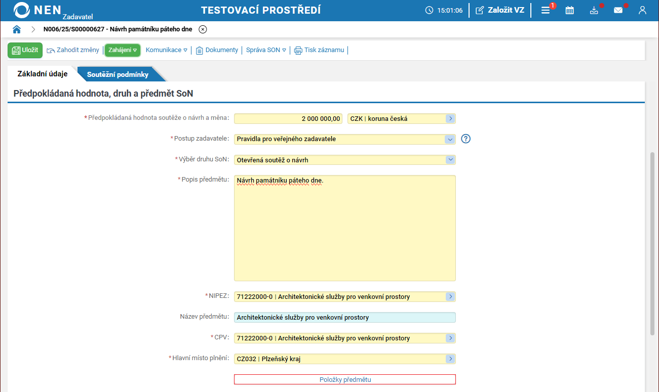Open the currency selector arrow for CZK
The image size is (659, 392).
click(449, 119)
